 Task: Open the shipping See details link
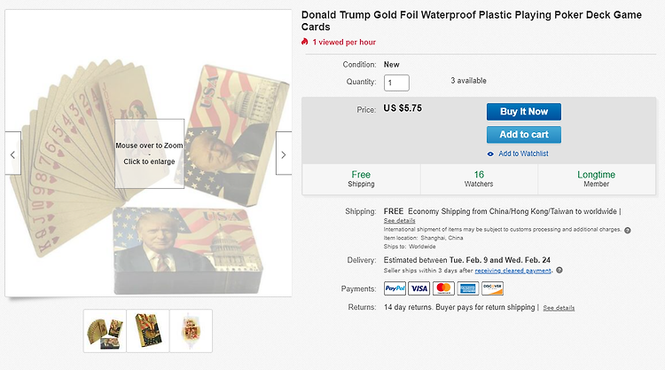[400, 221]
